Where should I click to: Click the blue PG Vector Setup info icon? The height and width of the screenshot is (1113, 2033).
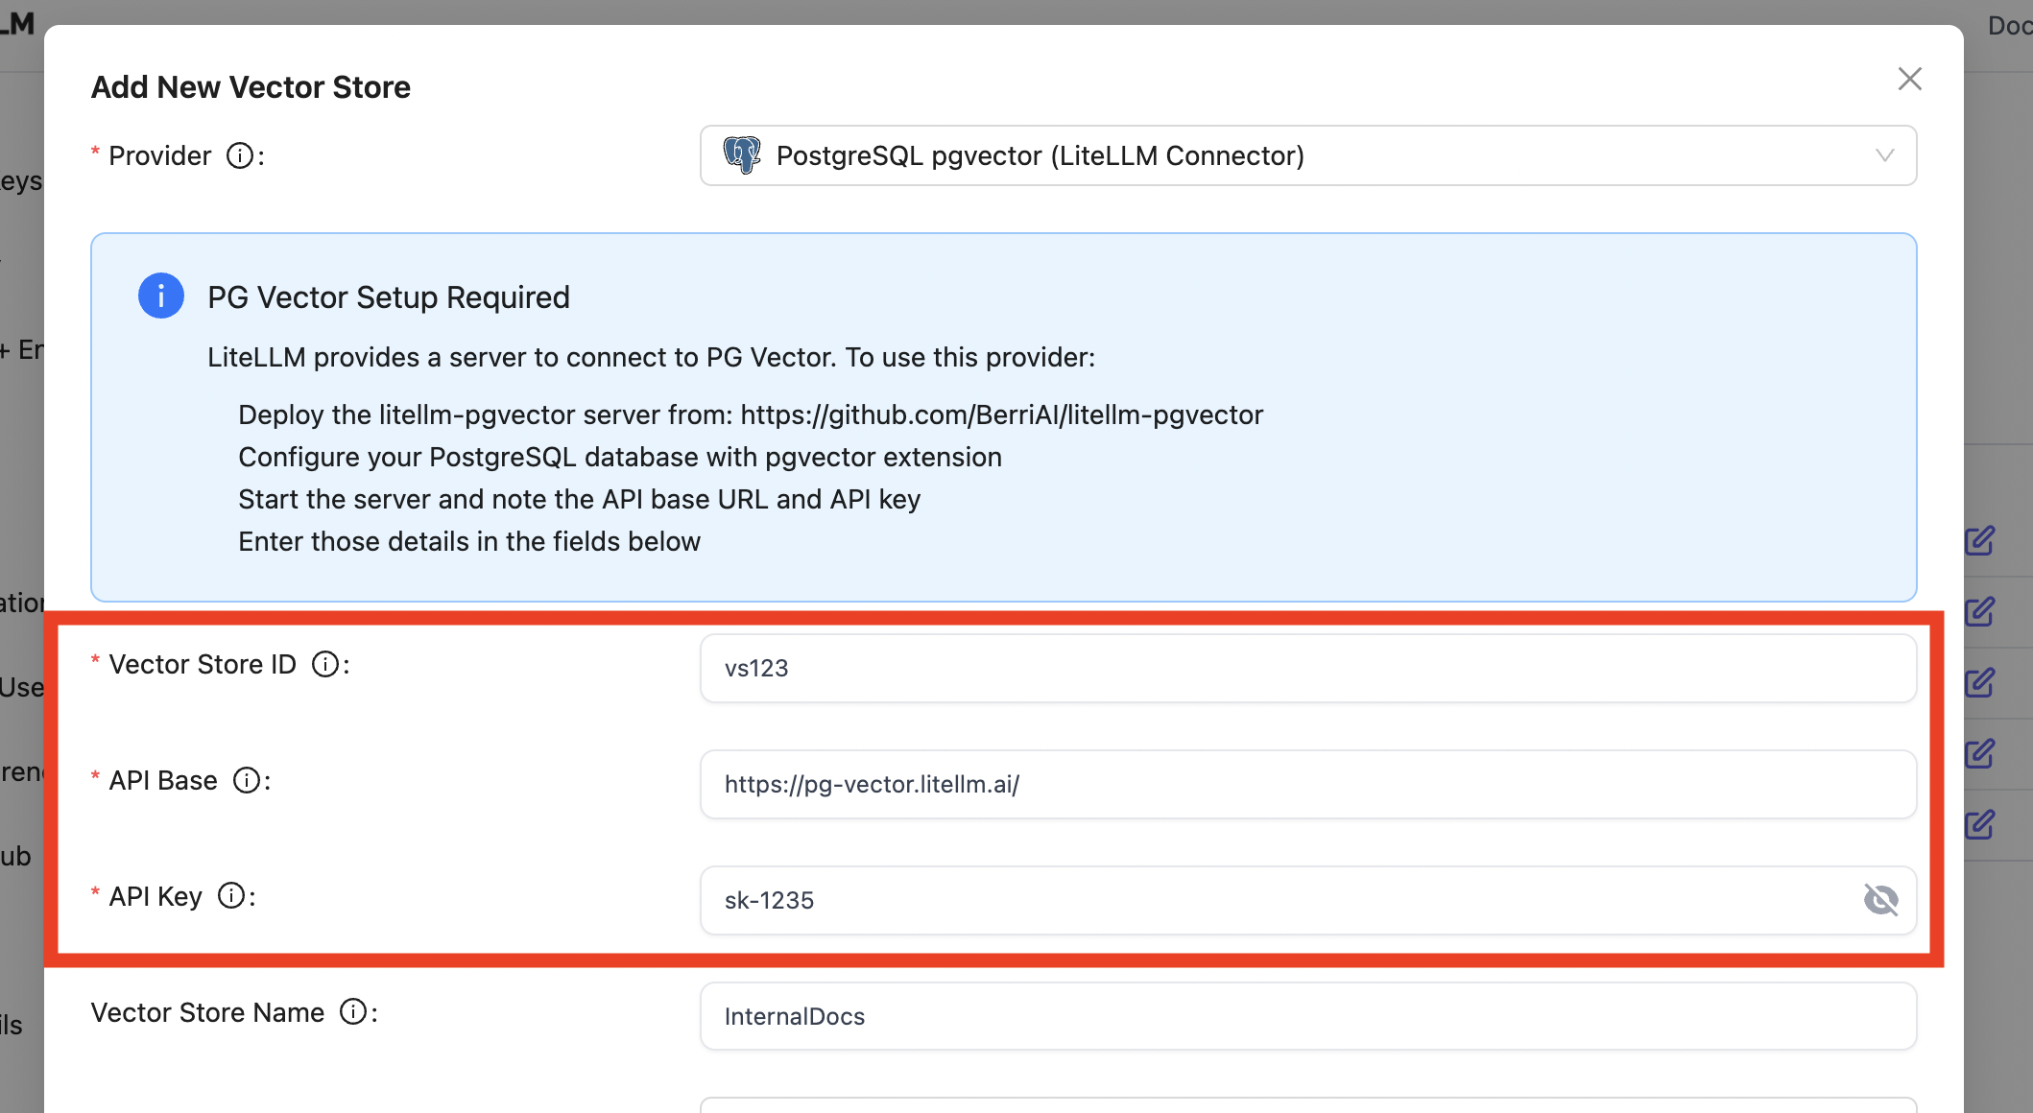pos(161,296)
